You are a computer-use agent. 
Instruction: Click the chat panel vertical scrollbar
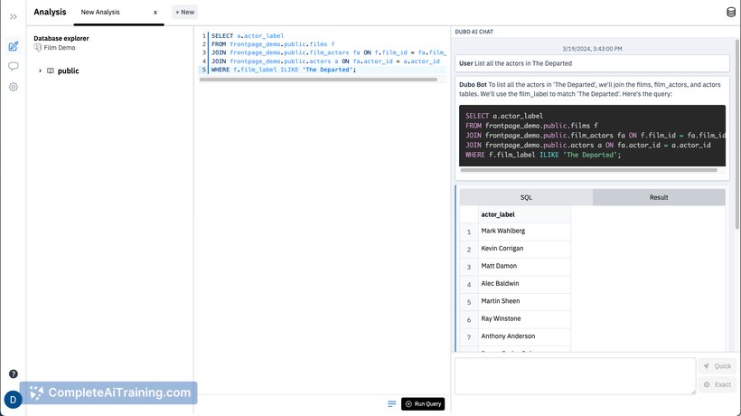click(x=738, y=134)
